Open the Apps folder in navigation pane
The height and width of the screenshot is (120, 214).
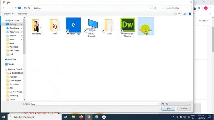[x=12, y=43]
